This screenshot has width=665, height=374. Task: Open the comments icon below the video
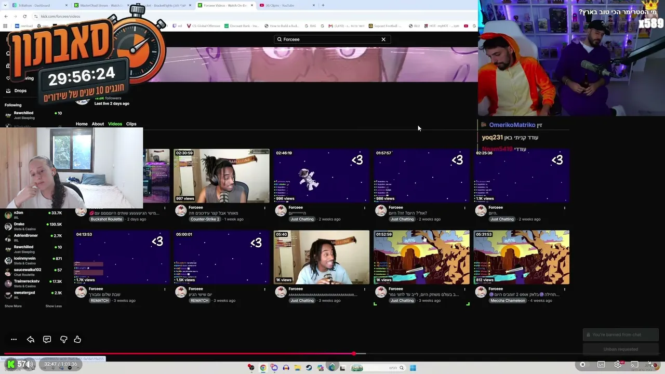point(47,339)
